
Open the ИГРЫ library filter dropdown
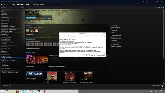coord(22,7)
